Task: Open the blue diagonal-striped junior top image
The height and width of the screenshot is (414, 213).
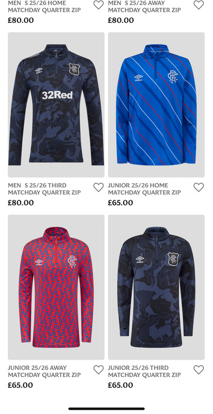Action: click(156, 105)
